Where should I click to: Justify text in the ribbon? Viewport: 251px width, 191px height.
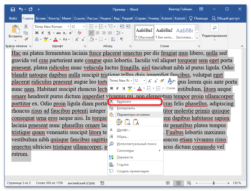[x=110, y=33]
